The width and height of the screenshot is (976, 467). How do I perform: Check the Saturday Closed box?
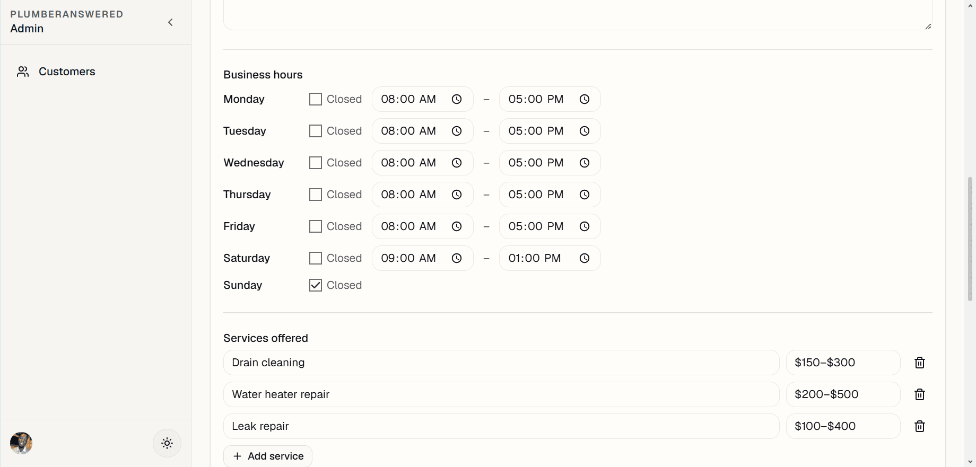(316, 258)
